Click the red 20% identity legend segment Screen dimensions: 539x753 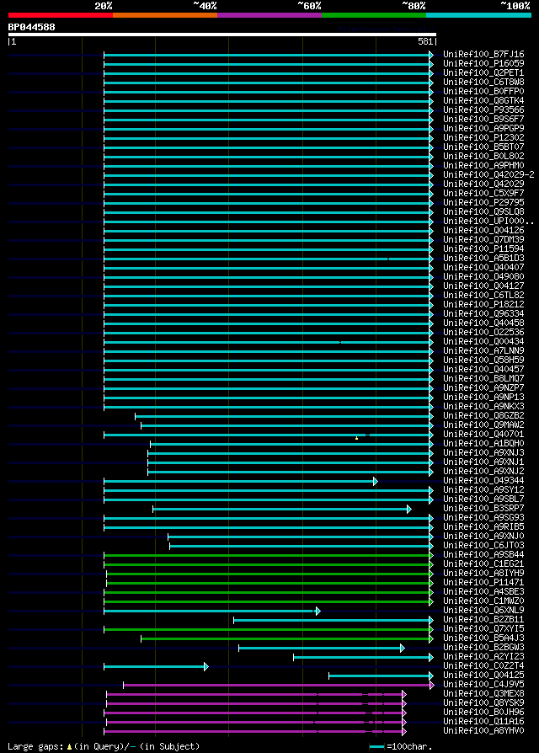(x=61, y=15)
